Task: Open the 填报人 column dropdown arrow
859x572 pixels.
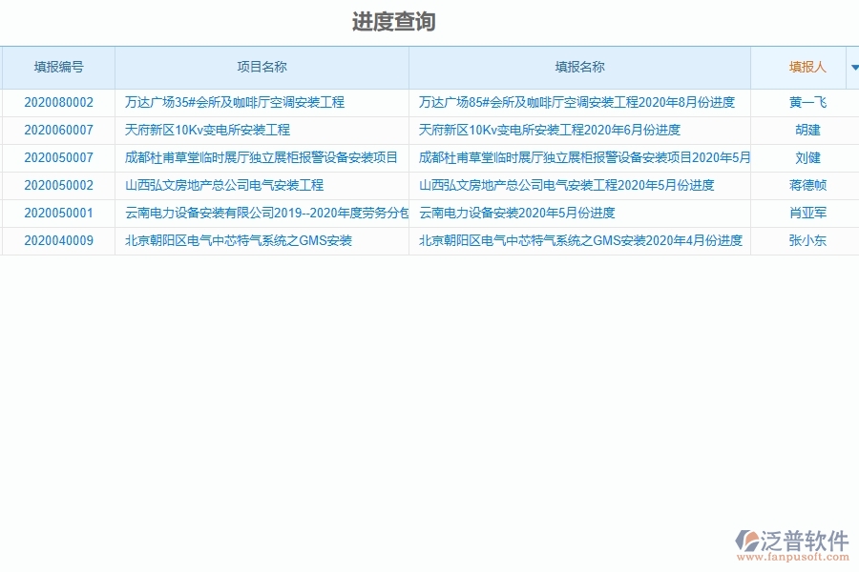Action: tap(854, 67)
